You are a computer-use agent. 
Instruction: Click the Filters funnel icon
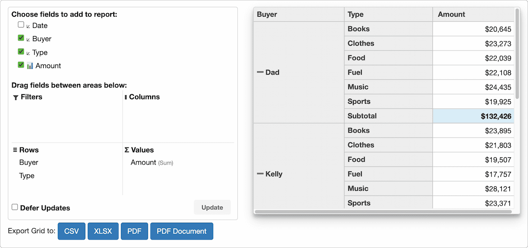point(15,97)
